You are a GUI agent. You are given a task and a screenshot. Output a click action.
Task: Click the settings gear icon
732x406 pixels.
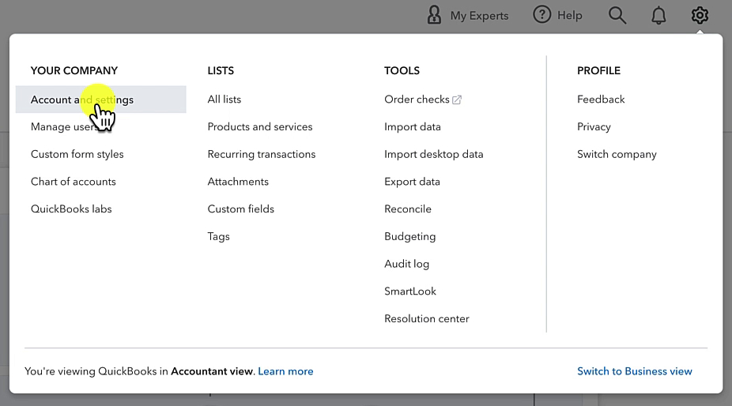(700, 15)
